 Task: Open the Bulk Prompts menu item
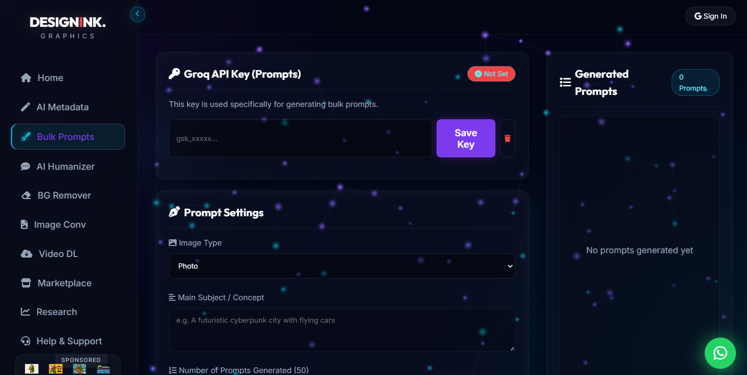[x=68, y=137]
